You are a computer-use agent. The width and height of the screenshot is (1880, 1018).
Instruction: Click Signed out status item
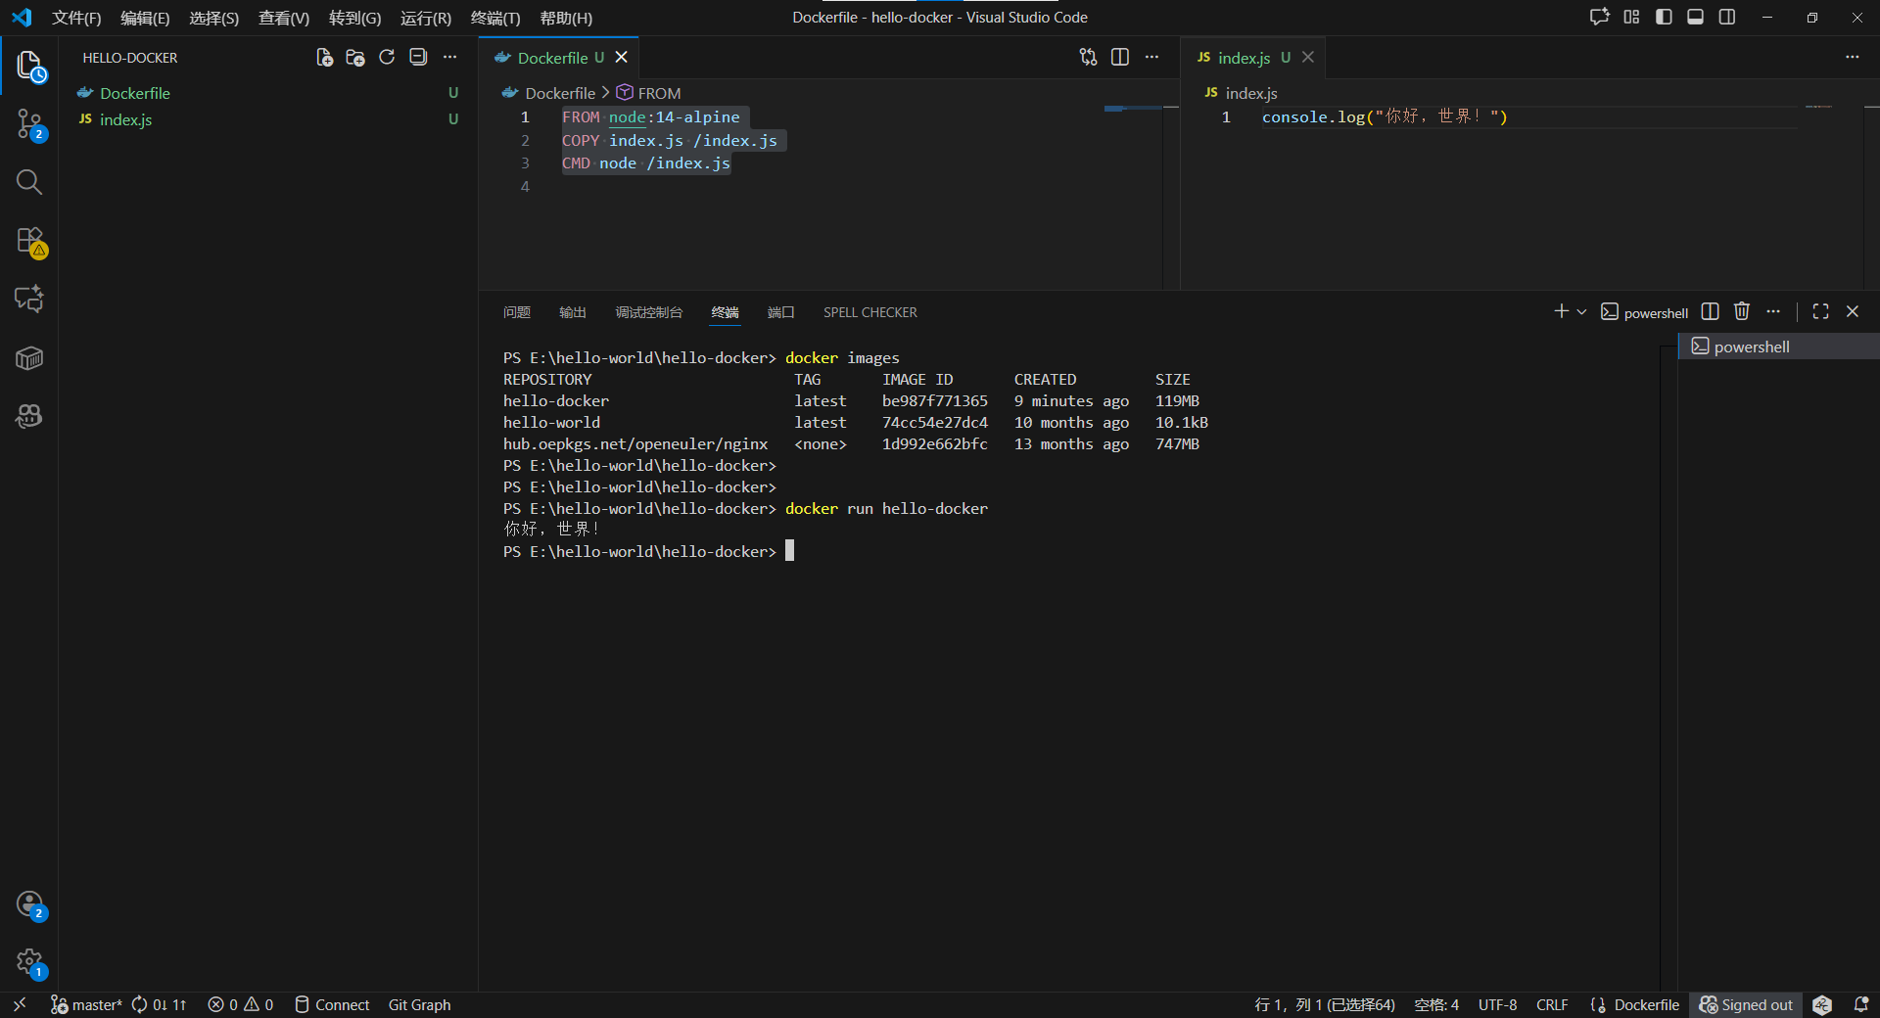(1747, 1004)
